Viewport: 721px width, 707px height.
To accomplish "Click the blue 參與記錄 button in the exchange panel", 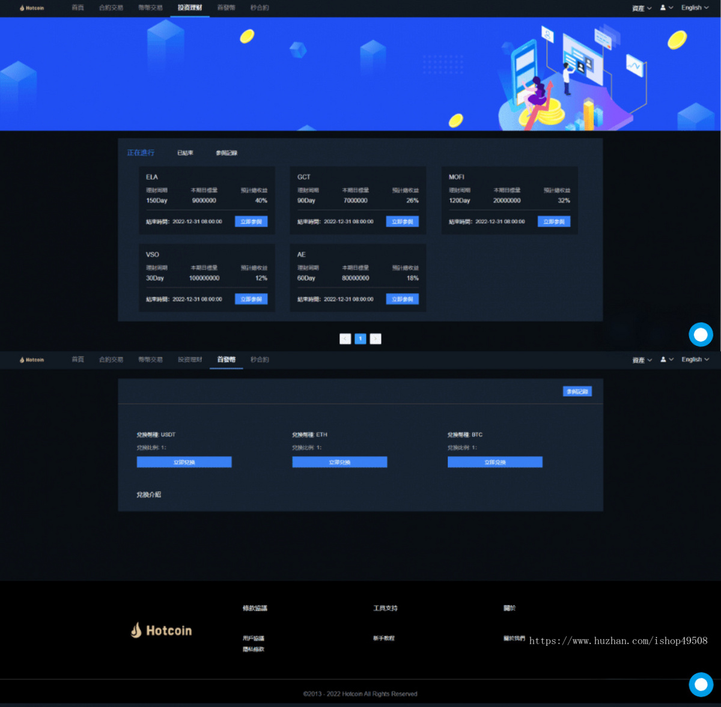I will coord(577,392).
